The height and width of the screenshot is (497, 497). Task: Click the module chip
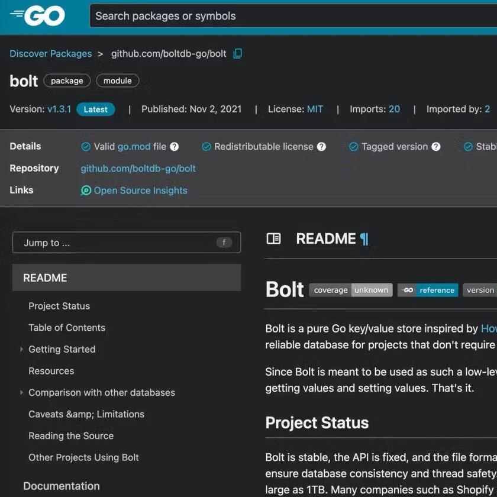coord(117,80)
